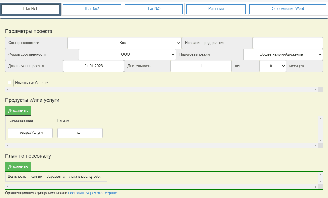Click the Длительность years input field
Screen dimensions: 328x198
(201, 66)
